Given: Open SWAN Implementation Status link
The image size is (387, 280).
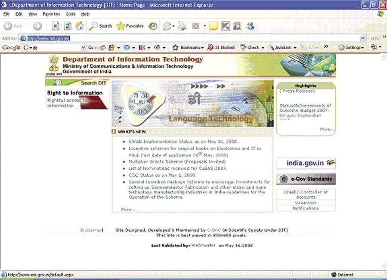Looking at the screenshot, I should (184, 142).
